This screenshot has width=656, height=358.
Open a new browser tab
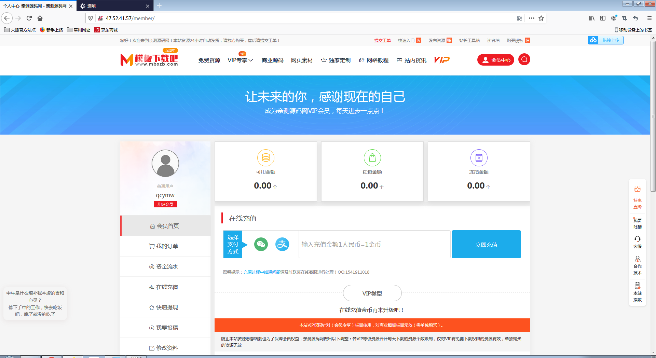coord(159,5)
